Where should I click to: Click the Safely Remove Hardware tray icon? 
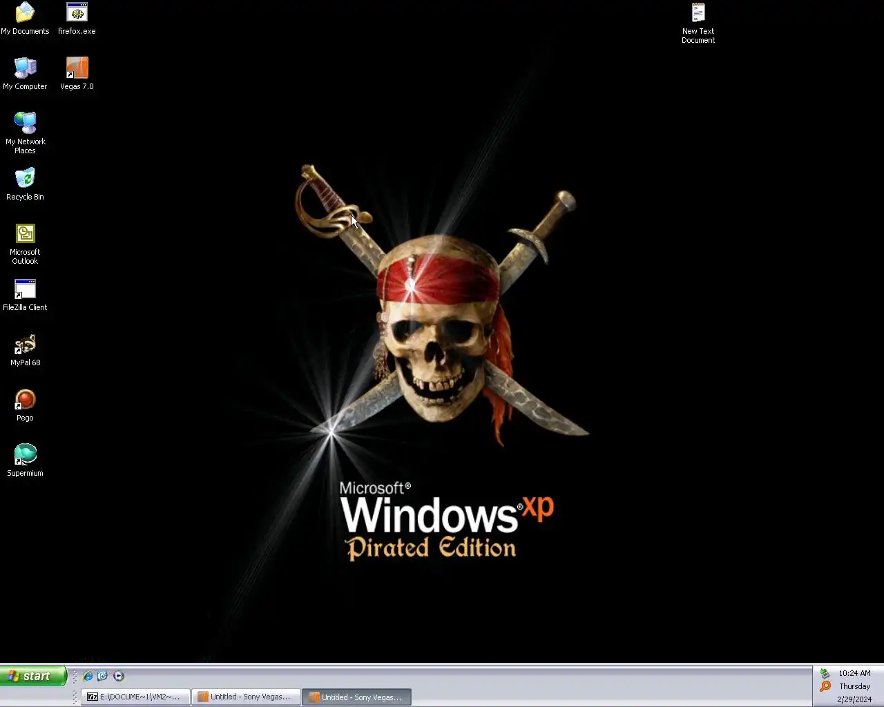click(825, 673)
